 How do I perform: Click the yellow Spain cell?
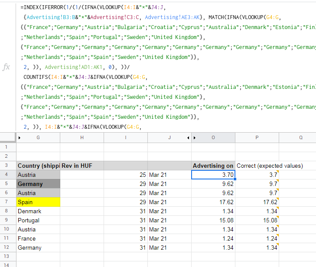[x=38, y=202]
